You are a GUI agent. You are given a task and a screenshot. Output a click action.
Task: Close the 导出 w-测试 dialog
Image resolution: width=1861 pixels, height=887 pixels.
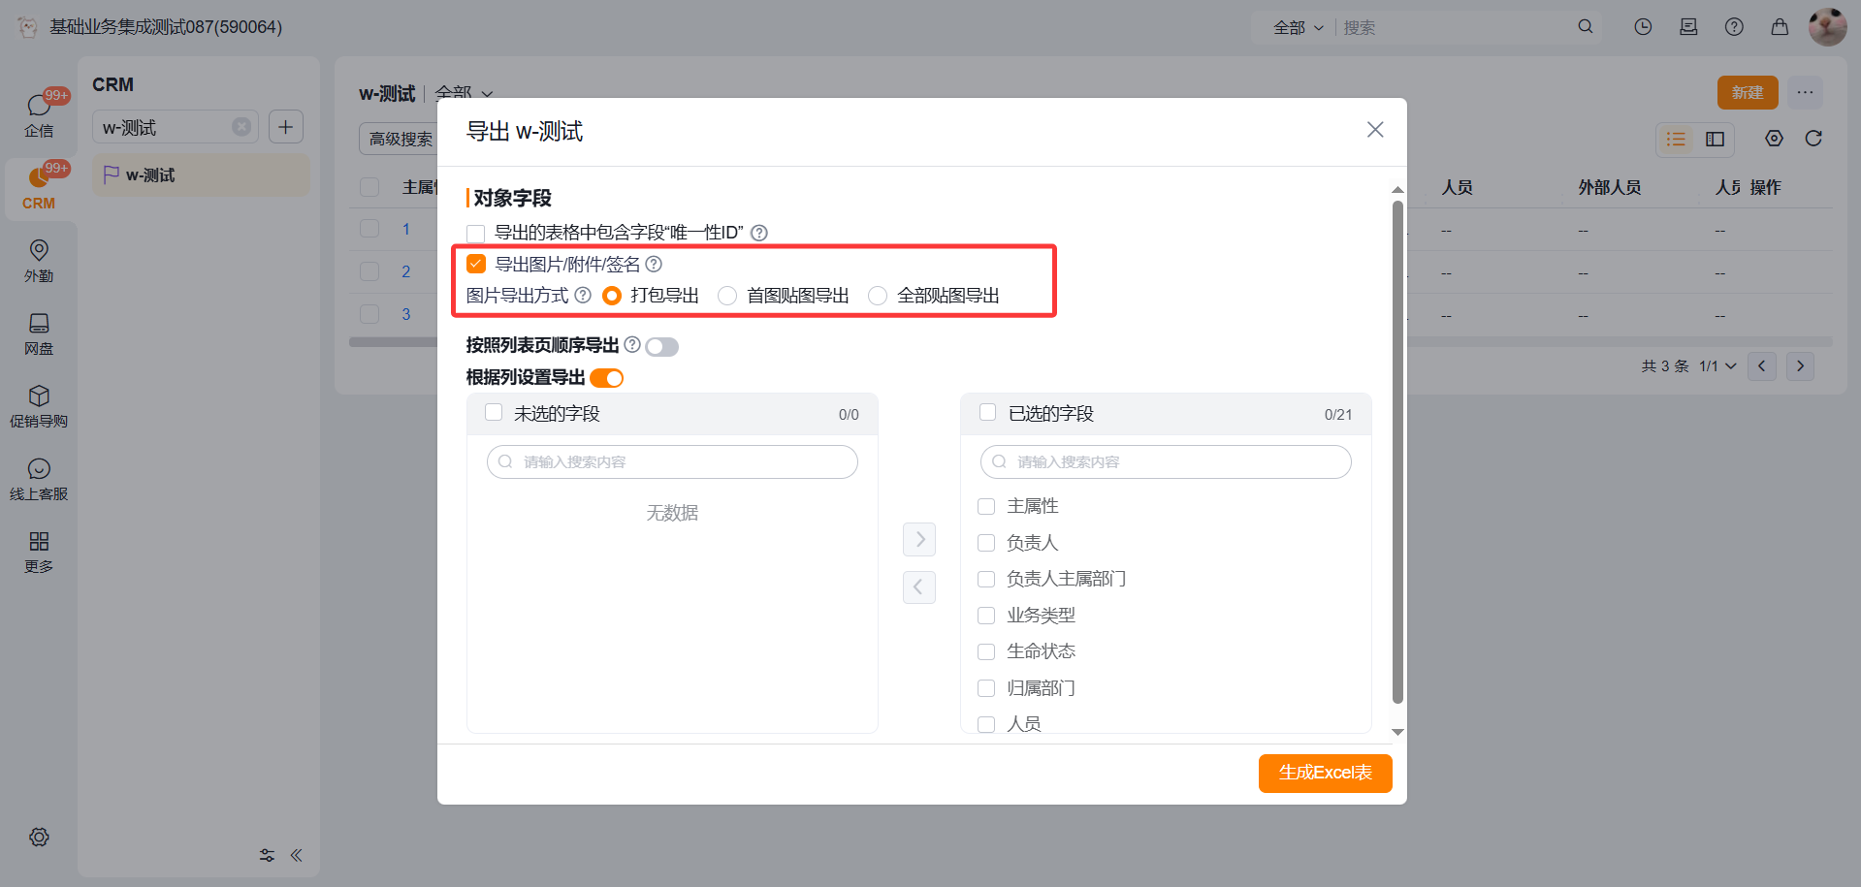click(1374, 130)
